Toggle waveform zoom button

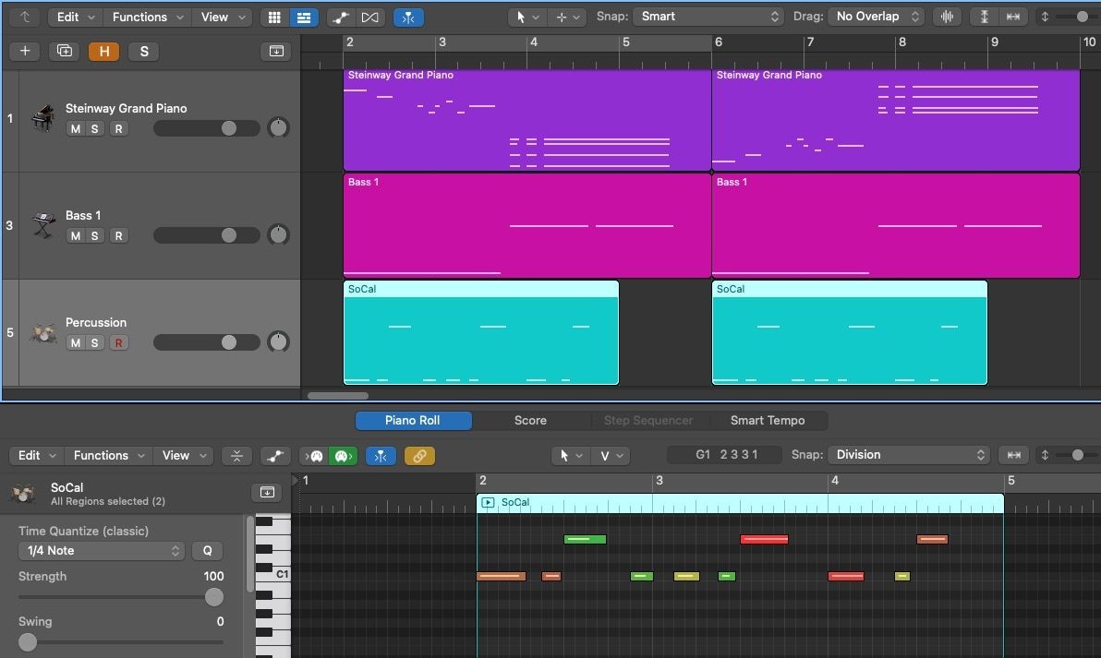[948, 17]
